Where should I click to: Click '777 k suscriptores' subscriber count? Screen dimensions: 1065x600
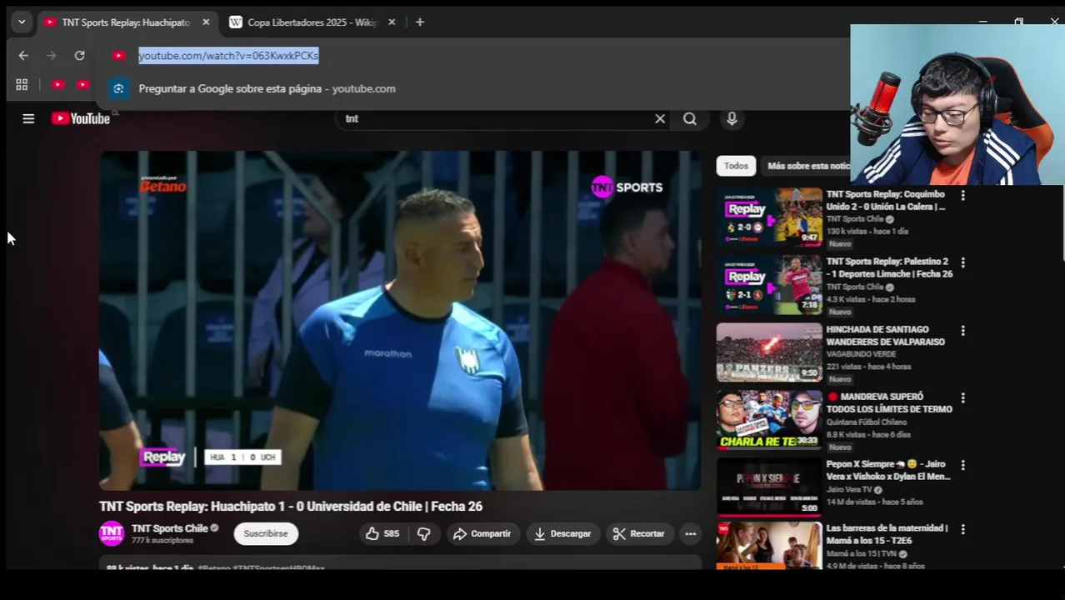coord(162,541)
